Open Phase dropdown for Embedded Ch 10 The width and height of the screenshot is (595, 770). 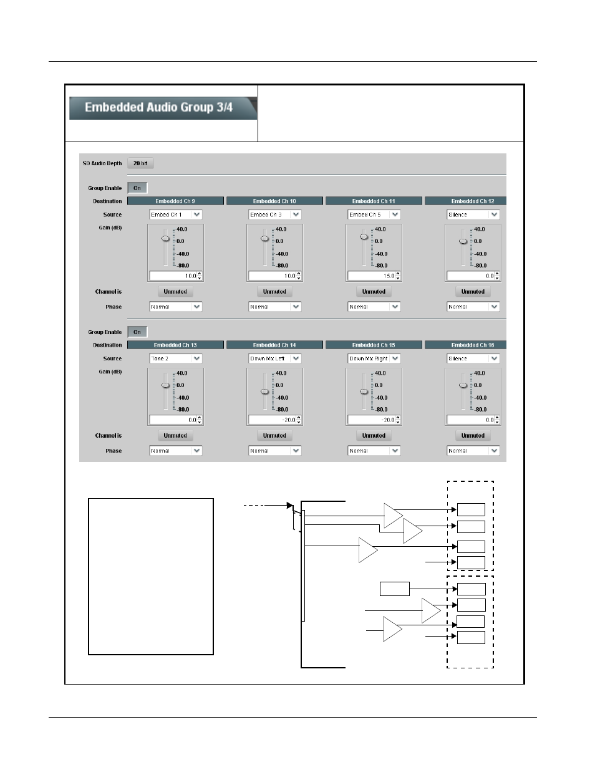(275, 307)
